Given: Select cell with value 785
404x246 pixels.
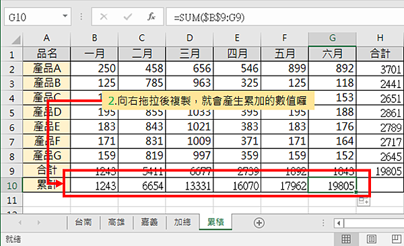Looking at the screenshot, I should pos(141,83).
